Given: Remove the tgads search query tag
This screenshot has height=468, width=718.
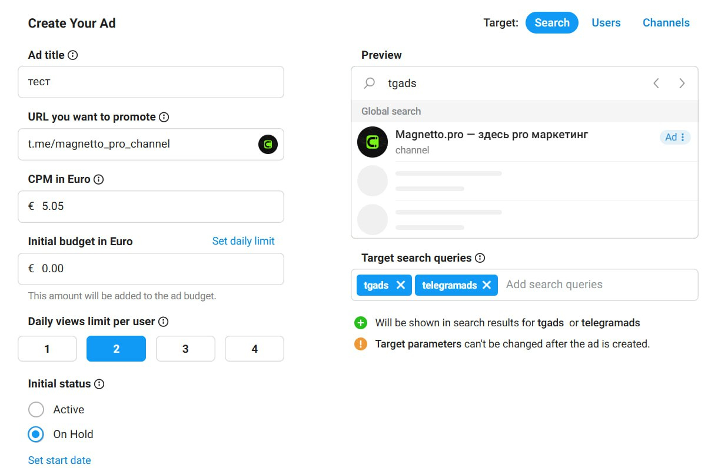Looking at the screenshot, I should coord(401,285).
